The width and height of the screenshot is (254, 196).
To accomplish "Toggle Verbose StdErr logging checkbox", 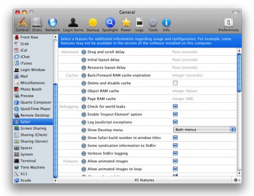I will tap(175, 153).
